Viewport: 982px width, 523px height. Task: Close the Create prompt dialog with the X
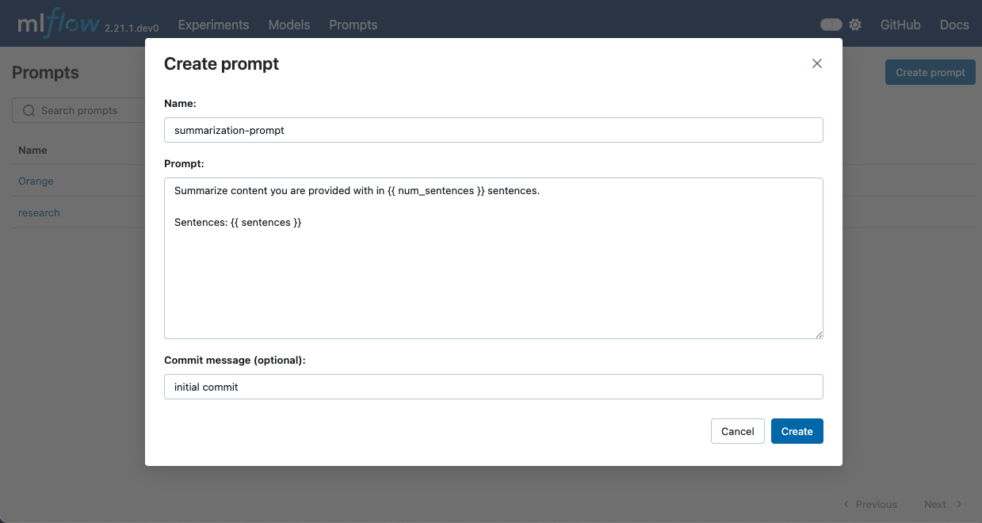(x=816, y=63)
